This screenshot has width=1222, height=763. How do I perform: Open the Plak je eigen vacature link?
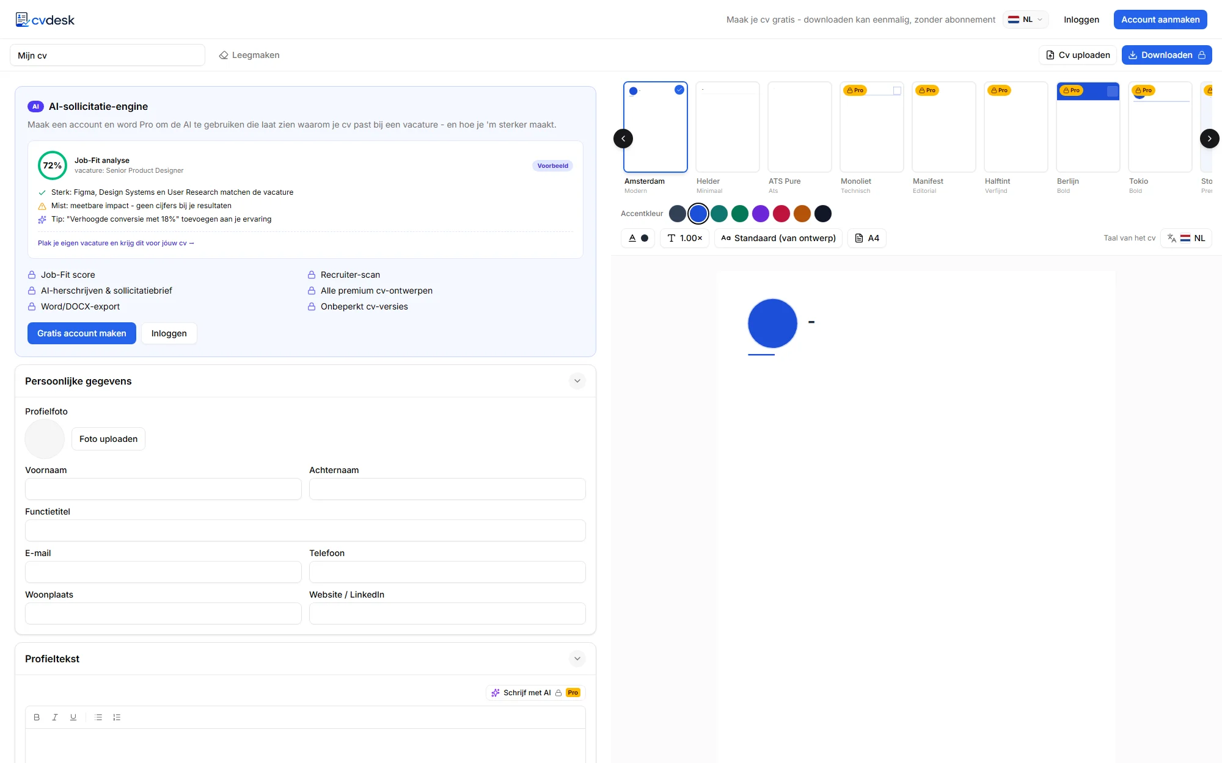[115, 243]
